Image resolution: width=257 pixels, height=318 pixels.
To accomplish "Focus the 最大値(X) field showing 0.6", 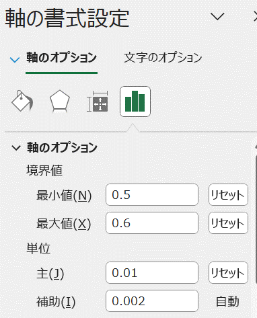I will 152,223.
